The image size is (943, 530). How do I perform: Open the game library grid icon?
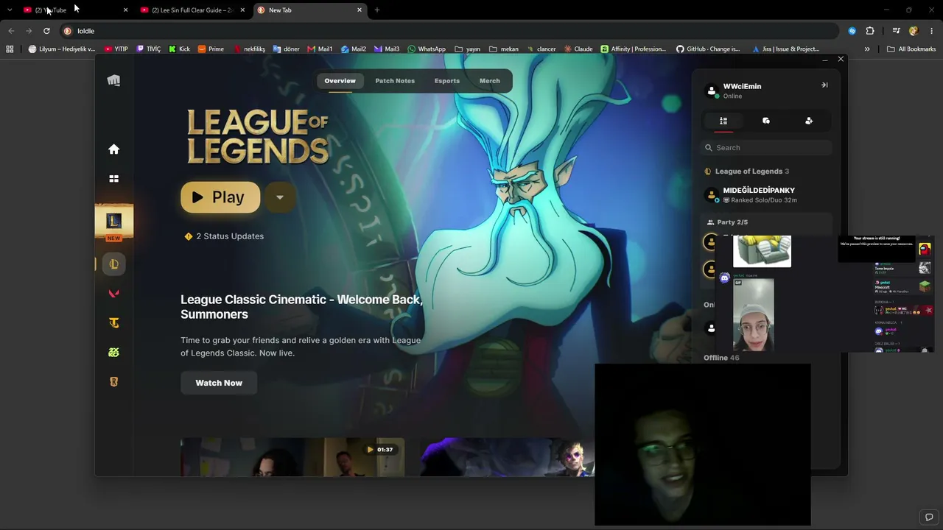[x=113, y=179]
